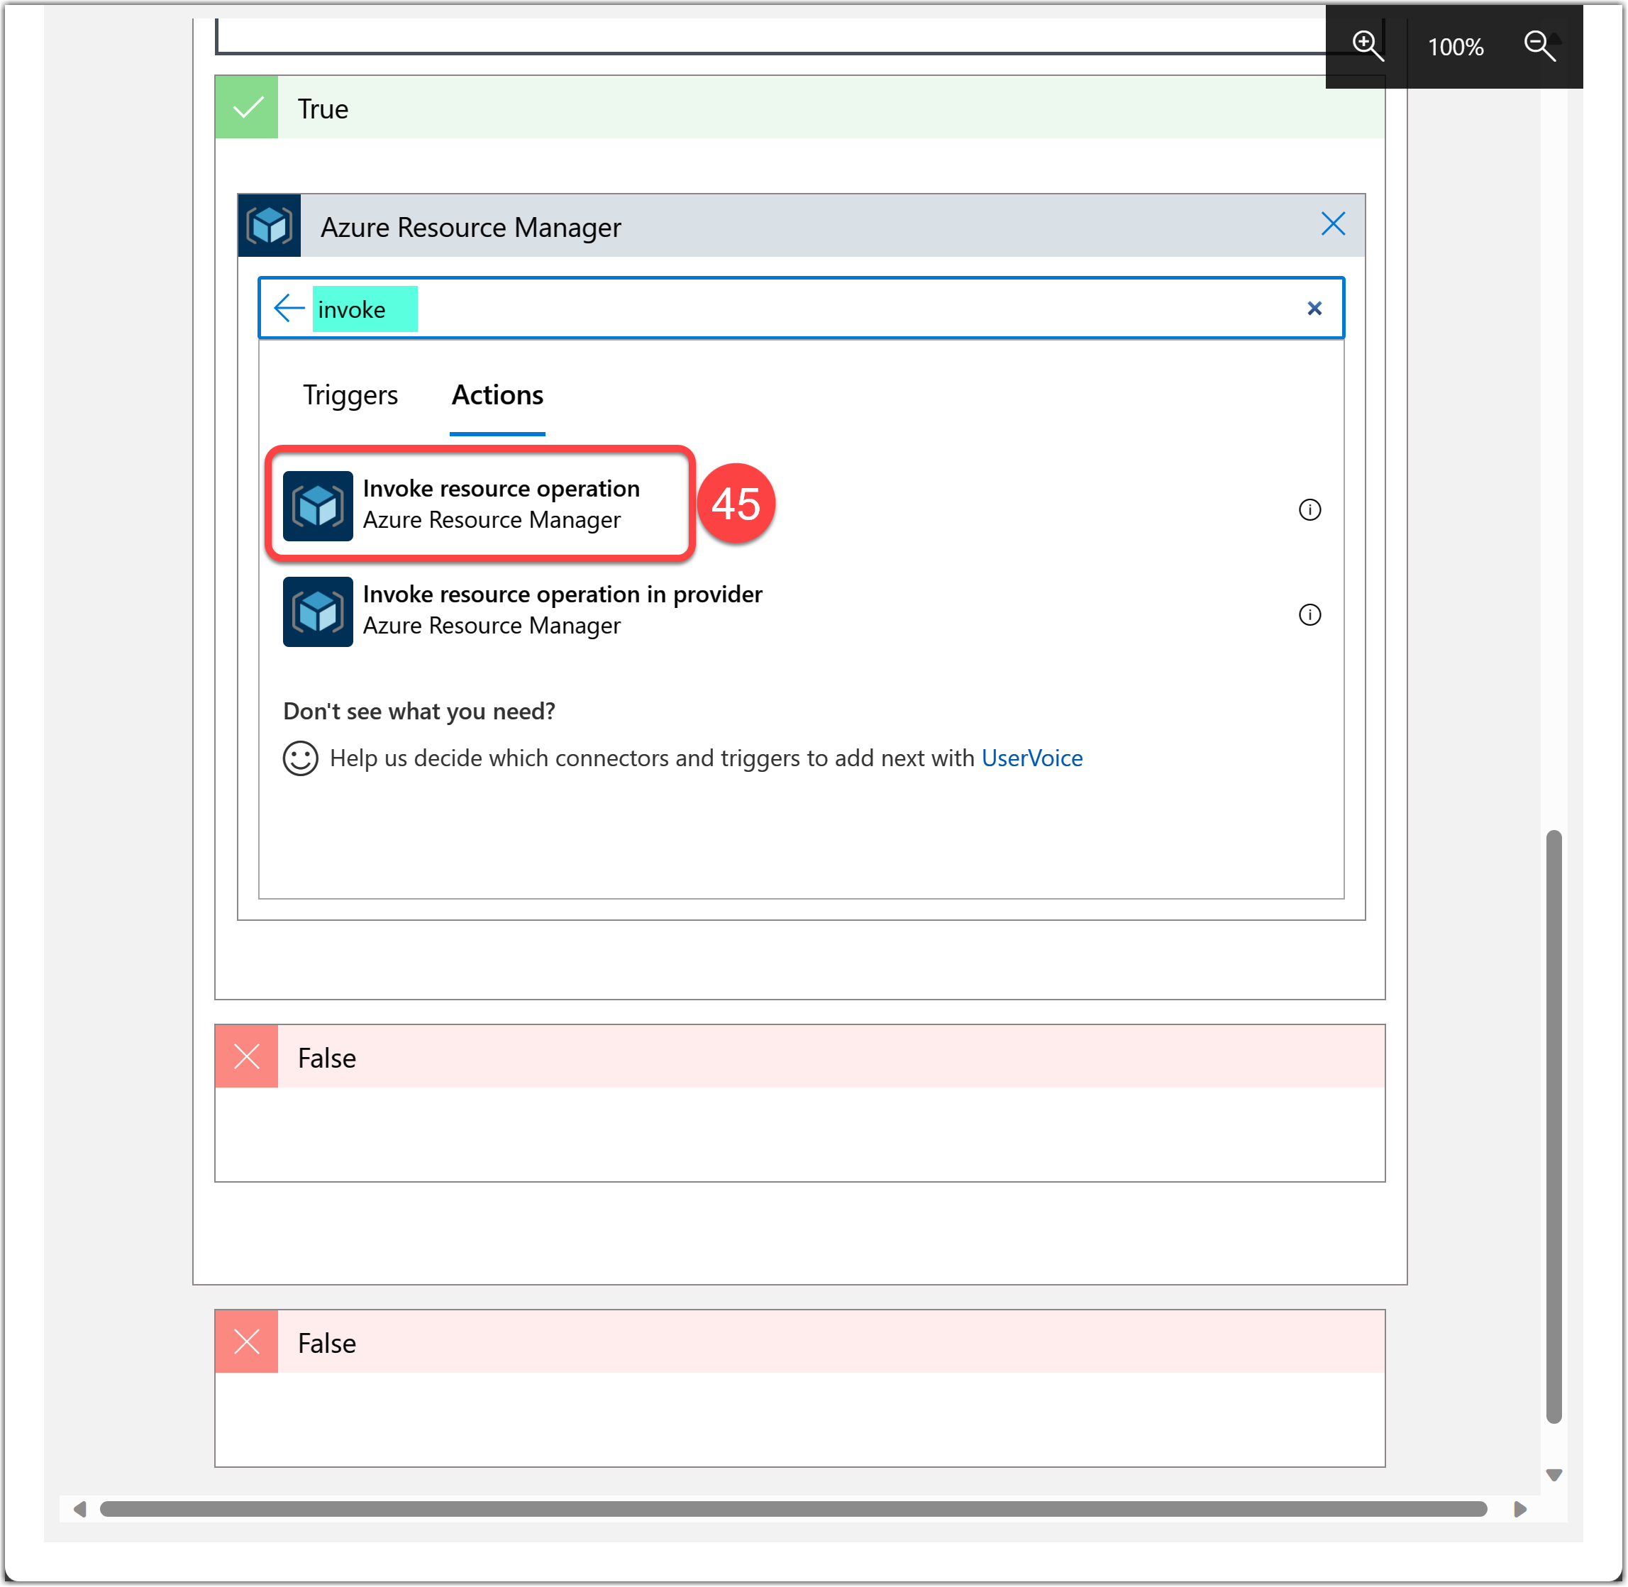
Task: Close the Azure Resource Manager panel
Action: pos(1332,224)
